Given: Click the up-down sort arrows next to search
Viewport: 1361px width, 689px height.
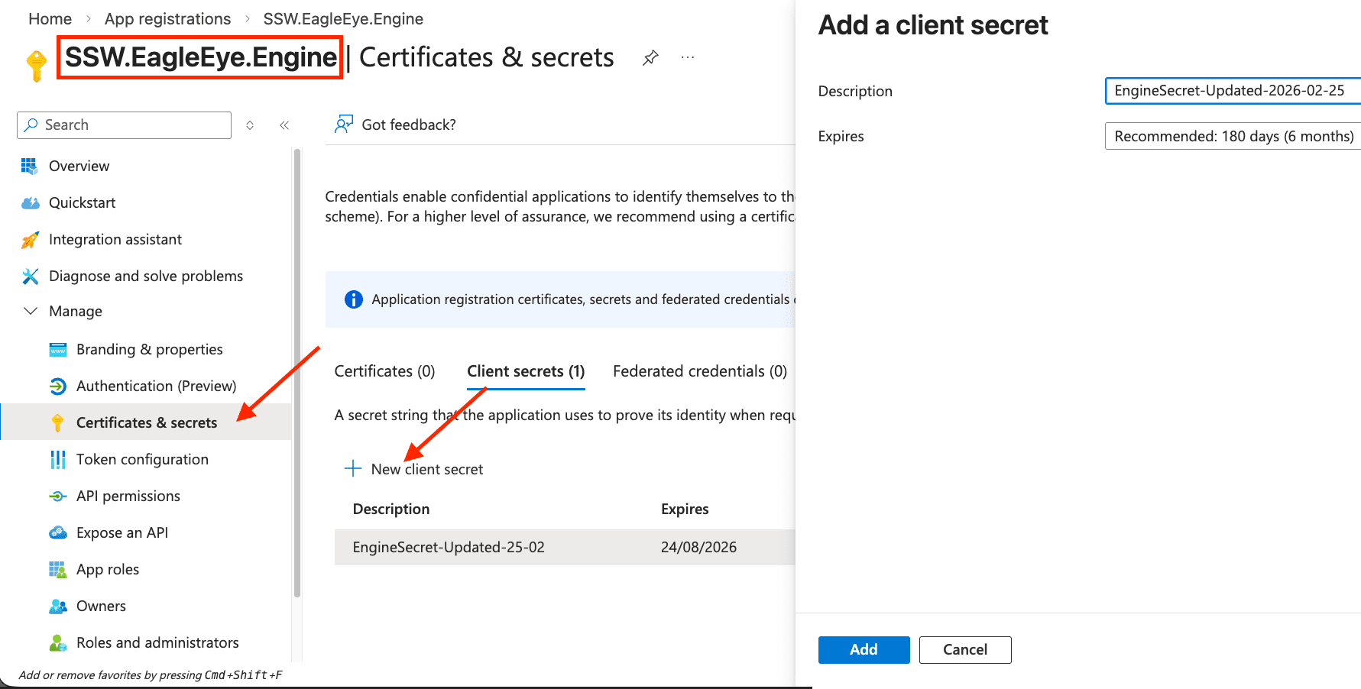Looking at the screenshot, I should pos(250,125).
